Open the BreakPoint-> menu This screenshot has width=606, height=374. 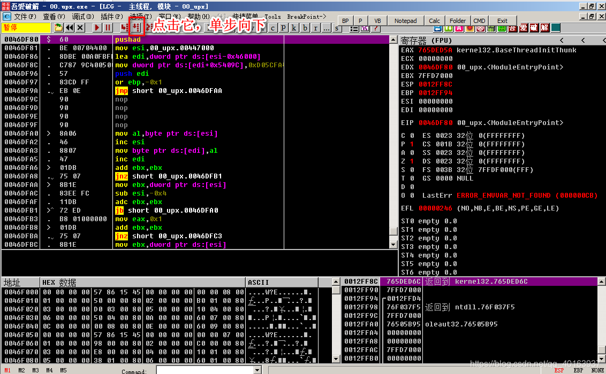point(306,17)
